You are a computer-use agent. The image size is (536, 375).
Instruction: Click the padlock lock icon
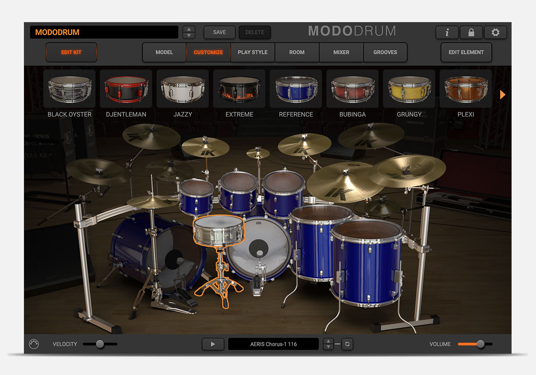coord(471,33)
